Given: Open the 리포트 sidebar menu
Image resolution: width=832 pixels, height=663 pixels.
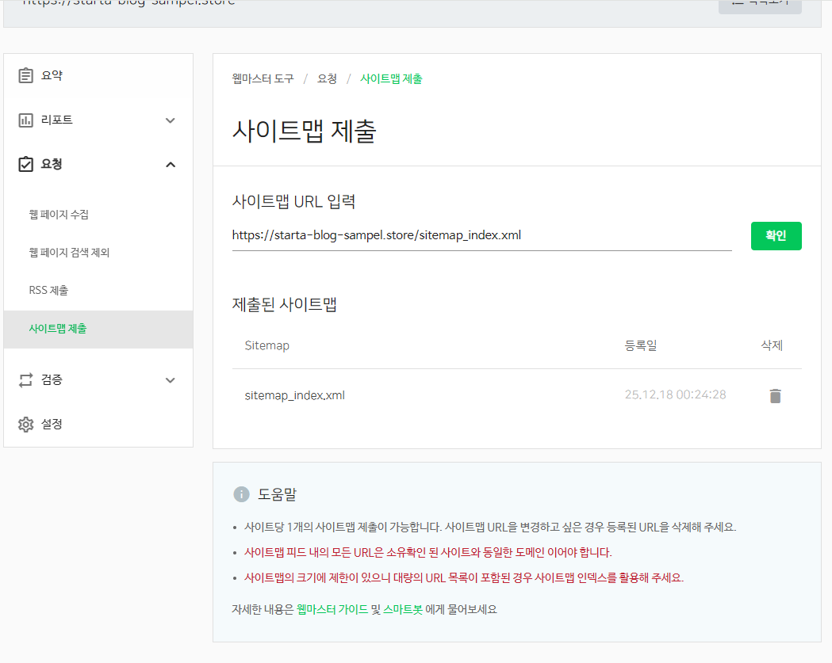Looking at the screenshot, I should 98,120.
